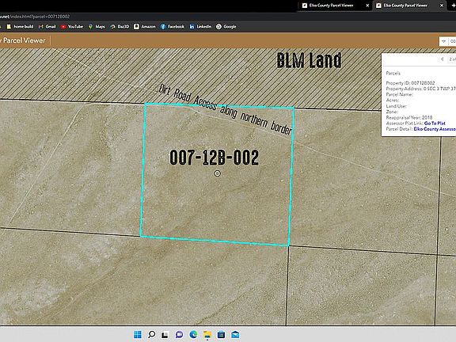Open the Facebook bookmark
Screen dimensions: 456x342
pyautogui.click(x=172, y=26)
